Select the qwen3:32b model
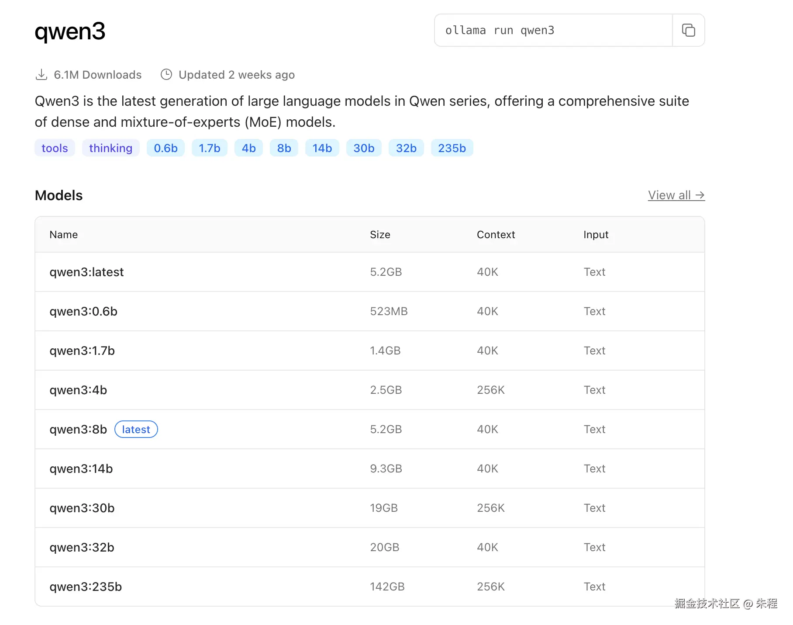This screenshot has width=793, height=625. point(82,547)
